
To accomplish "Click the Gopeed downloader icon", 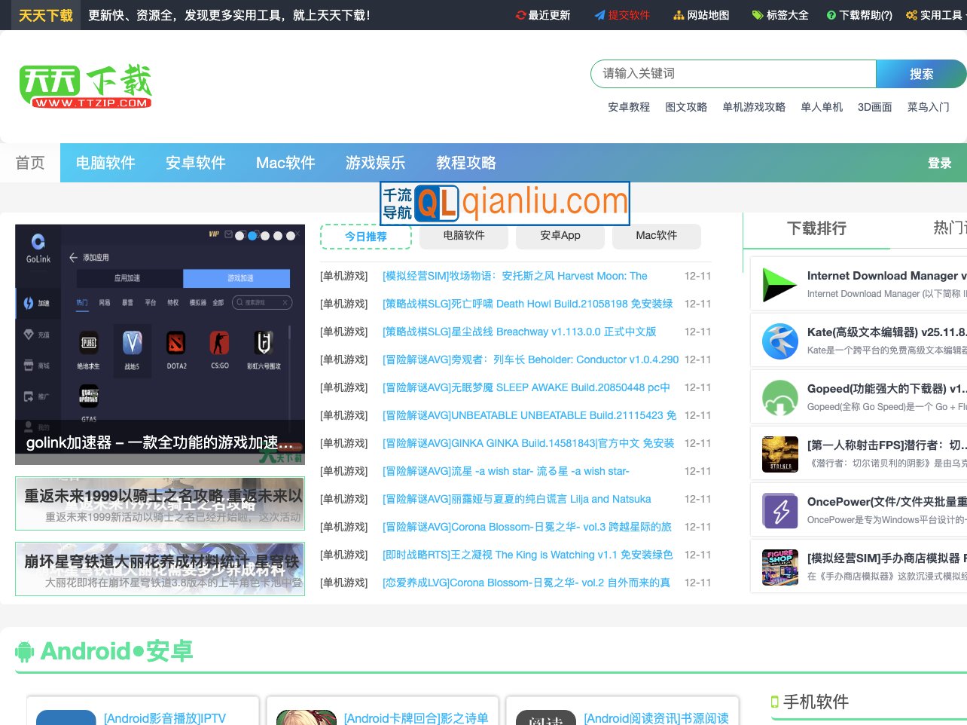I will click(780, 397).
